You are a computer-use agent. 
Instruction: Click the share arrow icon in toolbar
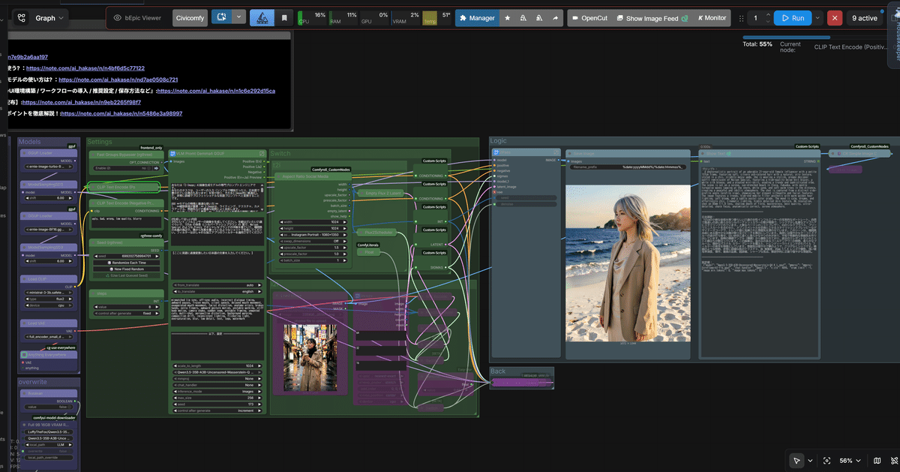pos(556,18)
